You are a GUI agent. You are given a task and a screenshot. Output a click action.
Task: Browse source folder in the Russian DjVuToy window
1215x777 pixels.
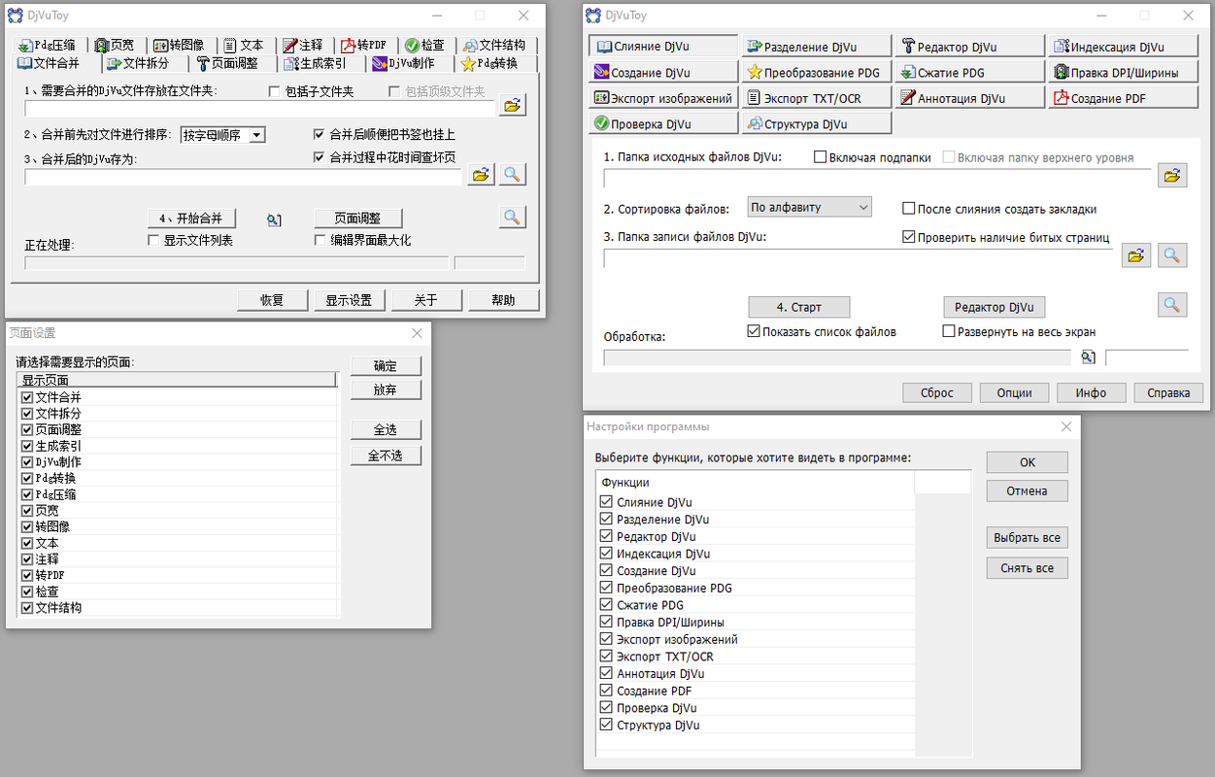coord(1172,176)
